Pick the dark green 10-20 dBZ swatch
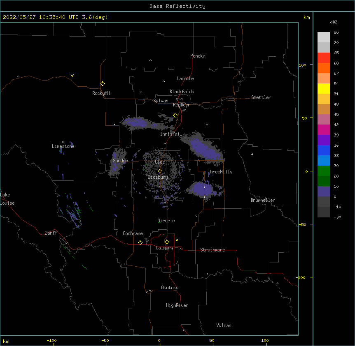The width and height of the screenshot is (355, 346). point(324,181)
